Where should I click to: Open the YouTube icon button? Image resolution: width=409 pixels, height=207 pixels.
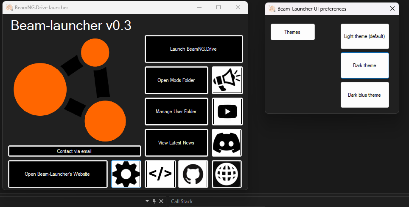coord(227,112)
